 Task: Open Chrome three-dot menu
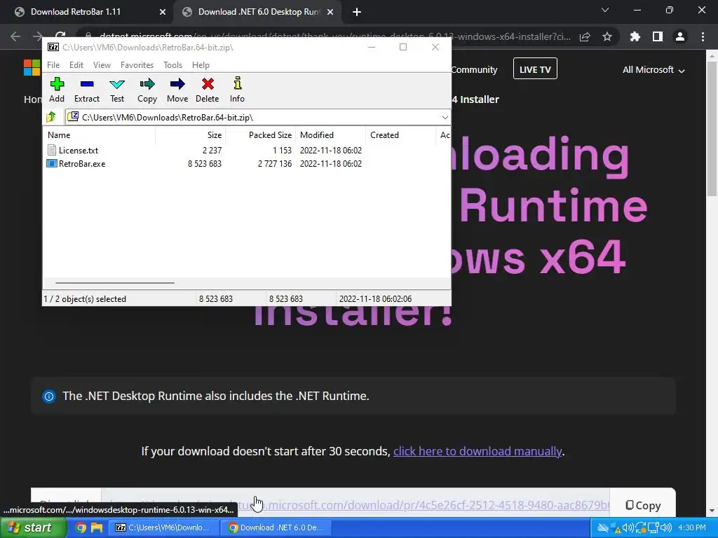tap(703, 36)
